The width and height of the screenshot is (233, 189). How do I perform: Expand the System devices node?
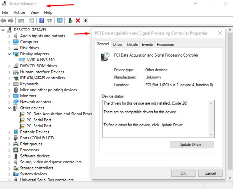[9, 174]
